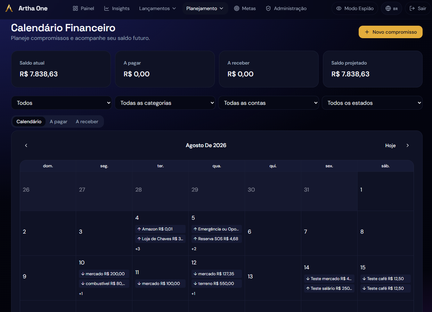Select day 7 in the calendar
Image resolution: width=432 pixels, height=312 pixels.
(x=329, y=233)
